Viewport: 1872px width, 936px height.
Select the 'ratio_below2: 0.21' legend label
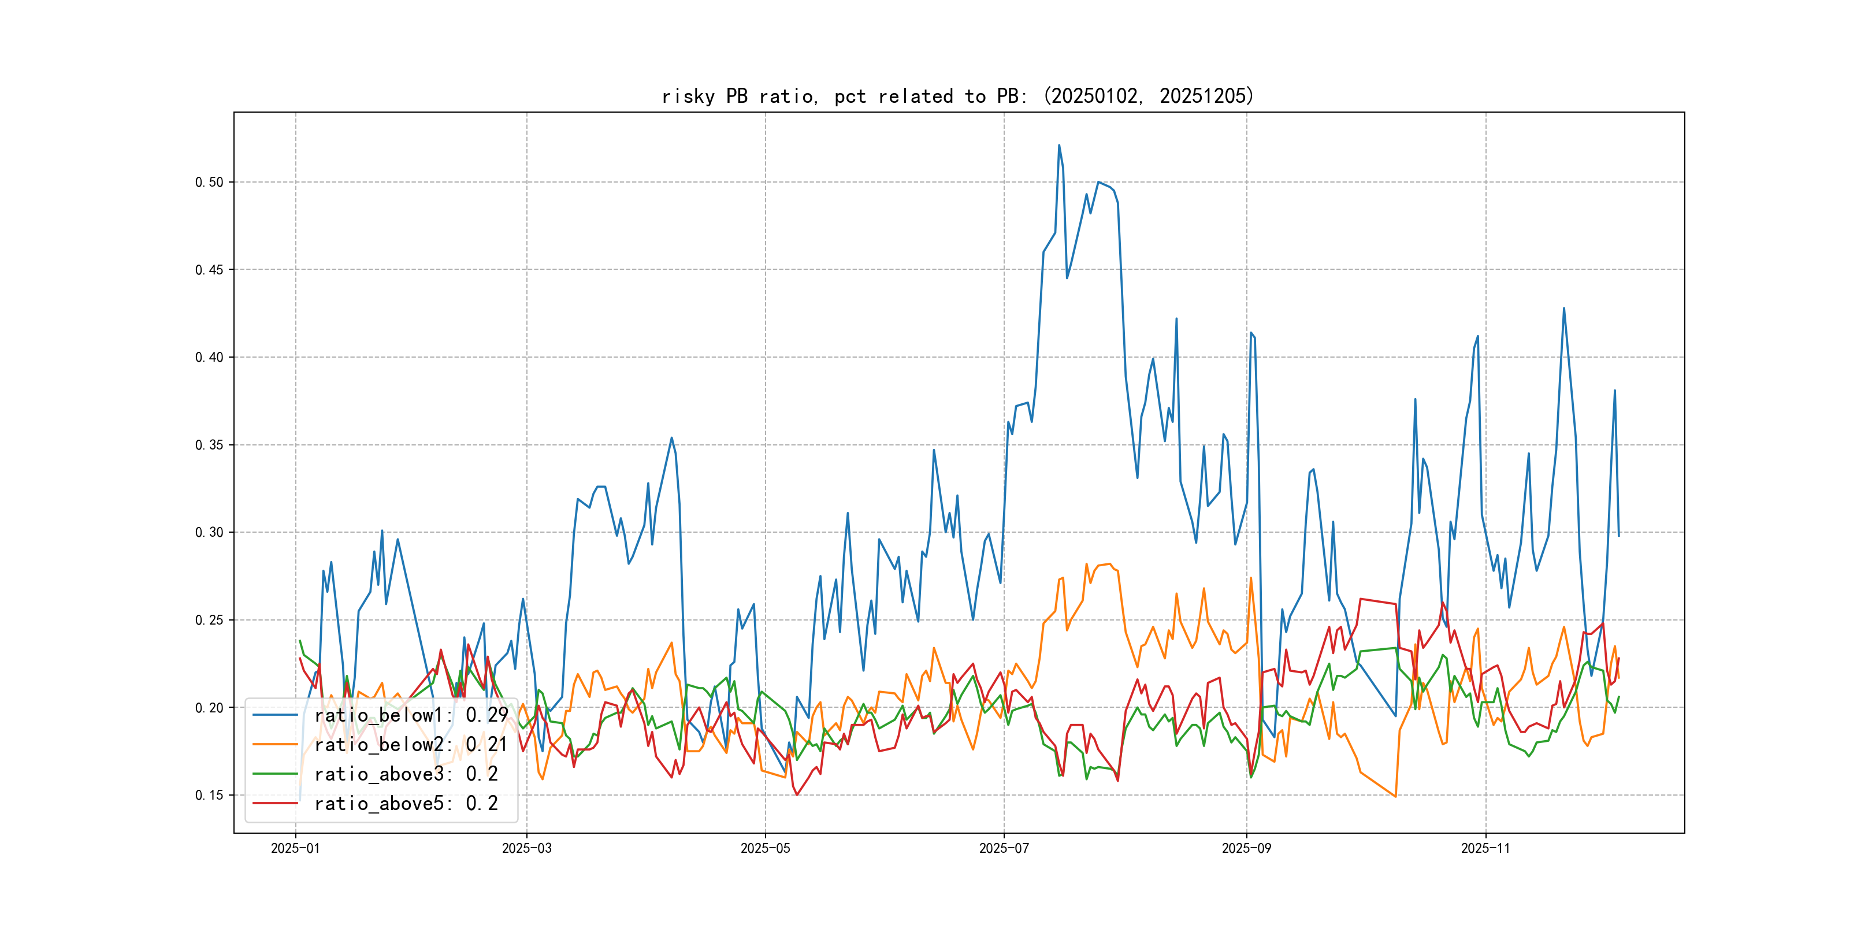411,744
